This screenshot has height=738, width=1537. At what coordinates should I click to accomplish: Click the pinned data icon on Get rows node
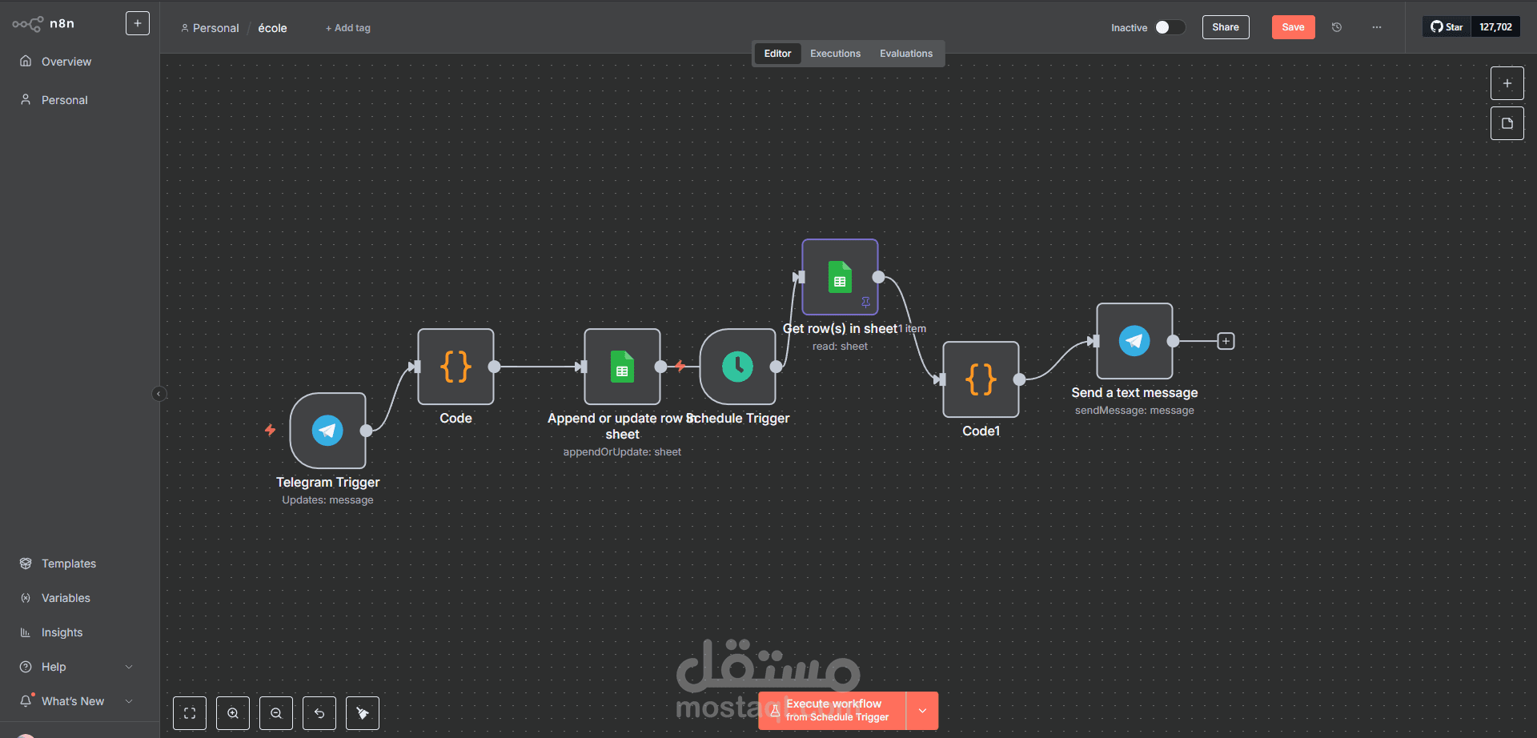click(865, 302)
